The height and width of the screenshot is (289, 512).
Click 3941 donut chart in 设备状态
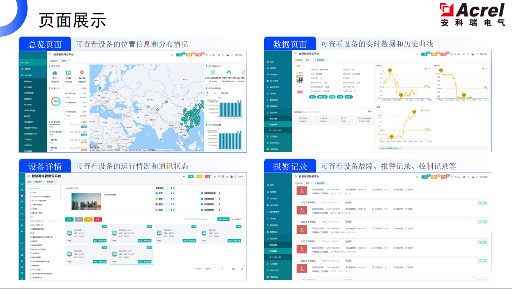(56, 101)
